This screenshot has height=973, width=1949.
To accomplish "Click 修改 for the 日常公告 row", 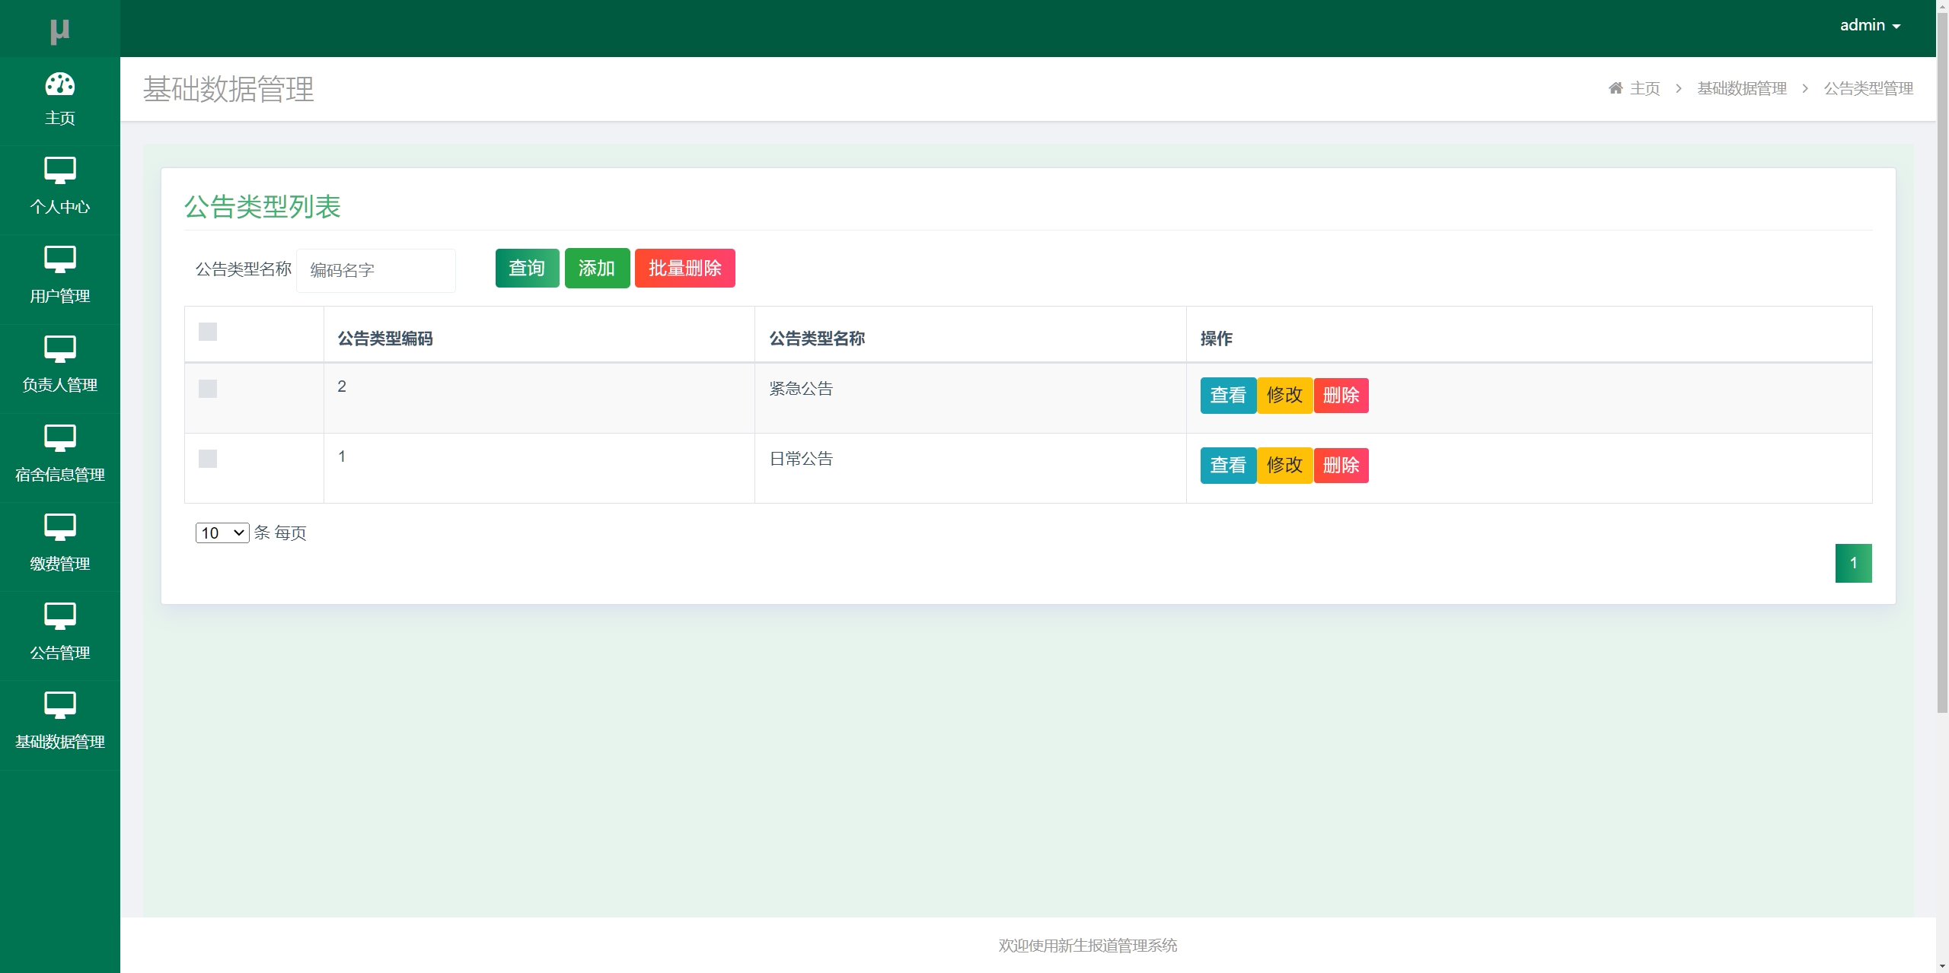I will click(1284, 466).
